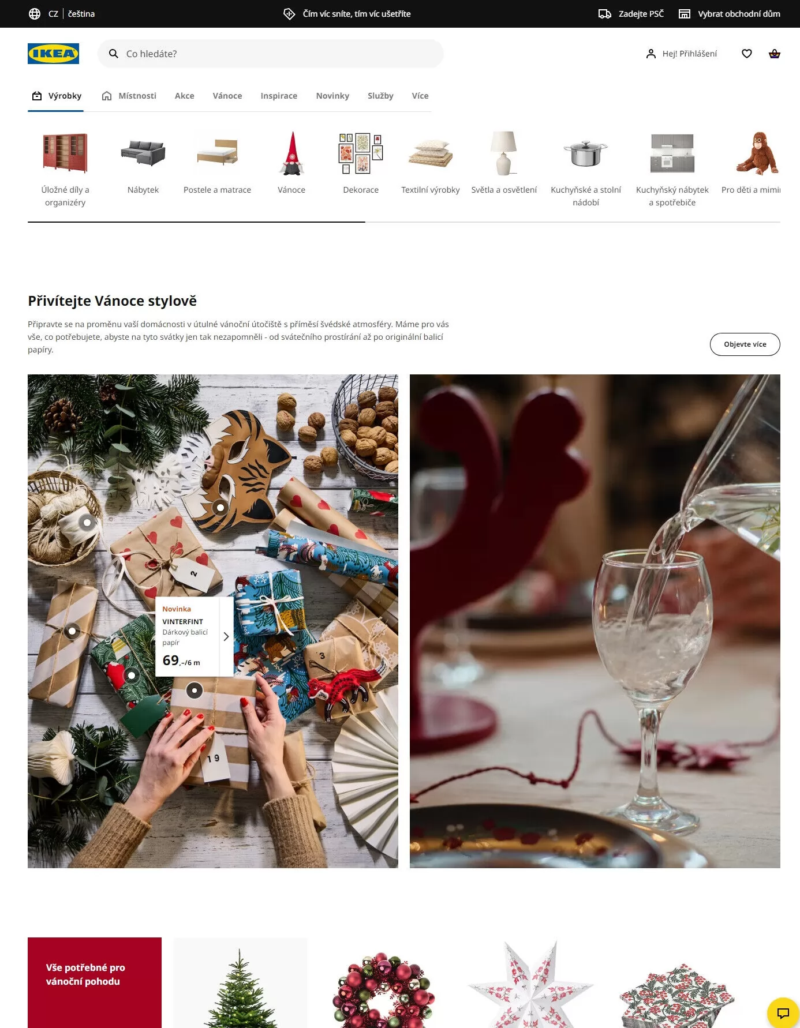Click the store icon beside Vybrat obchodní dům

click(x=684, y=14)
